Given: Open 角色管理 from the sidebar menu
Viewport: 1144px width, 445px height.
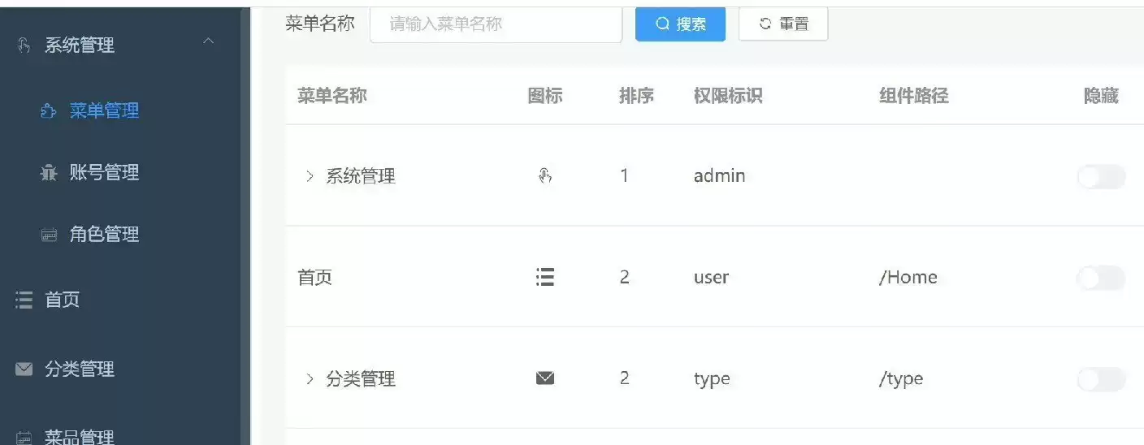Looking at the screenshot, I should [x=104, y=235].
